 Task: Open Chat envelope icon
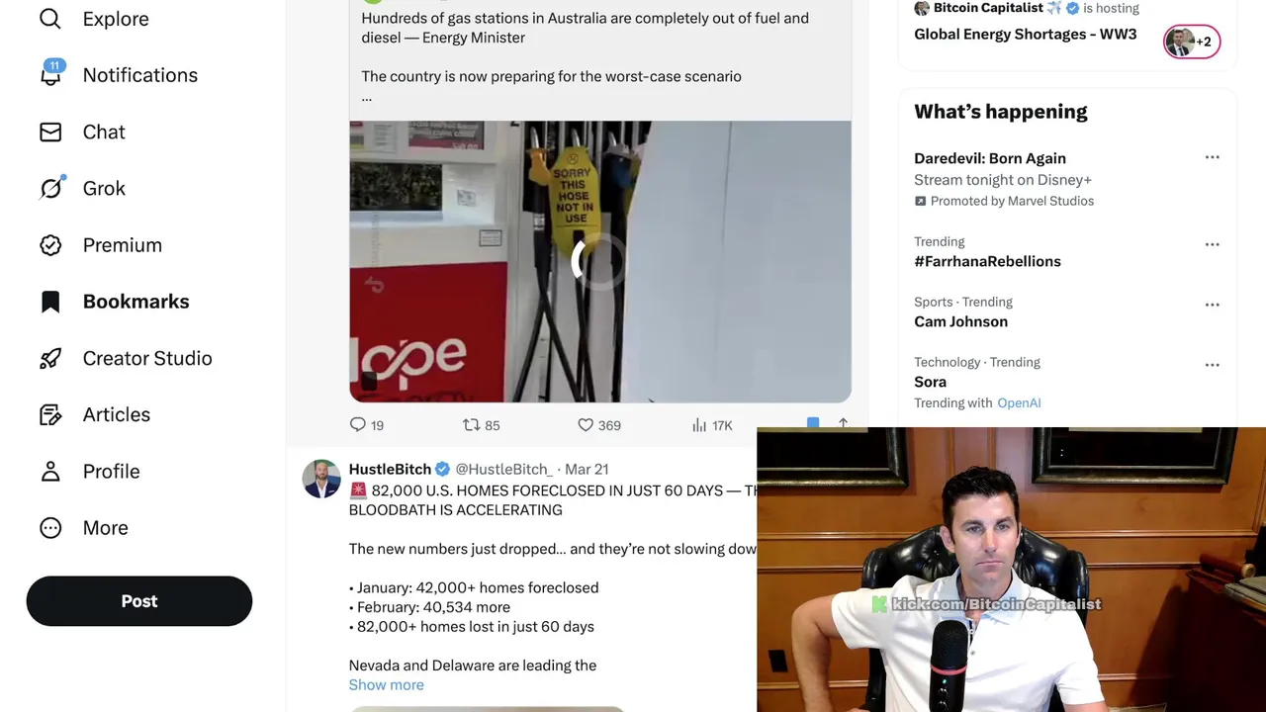50,132
